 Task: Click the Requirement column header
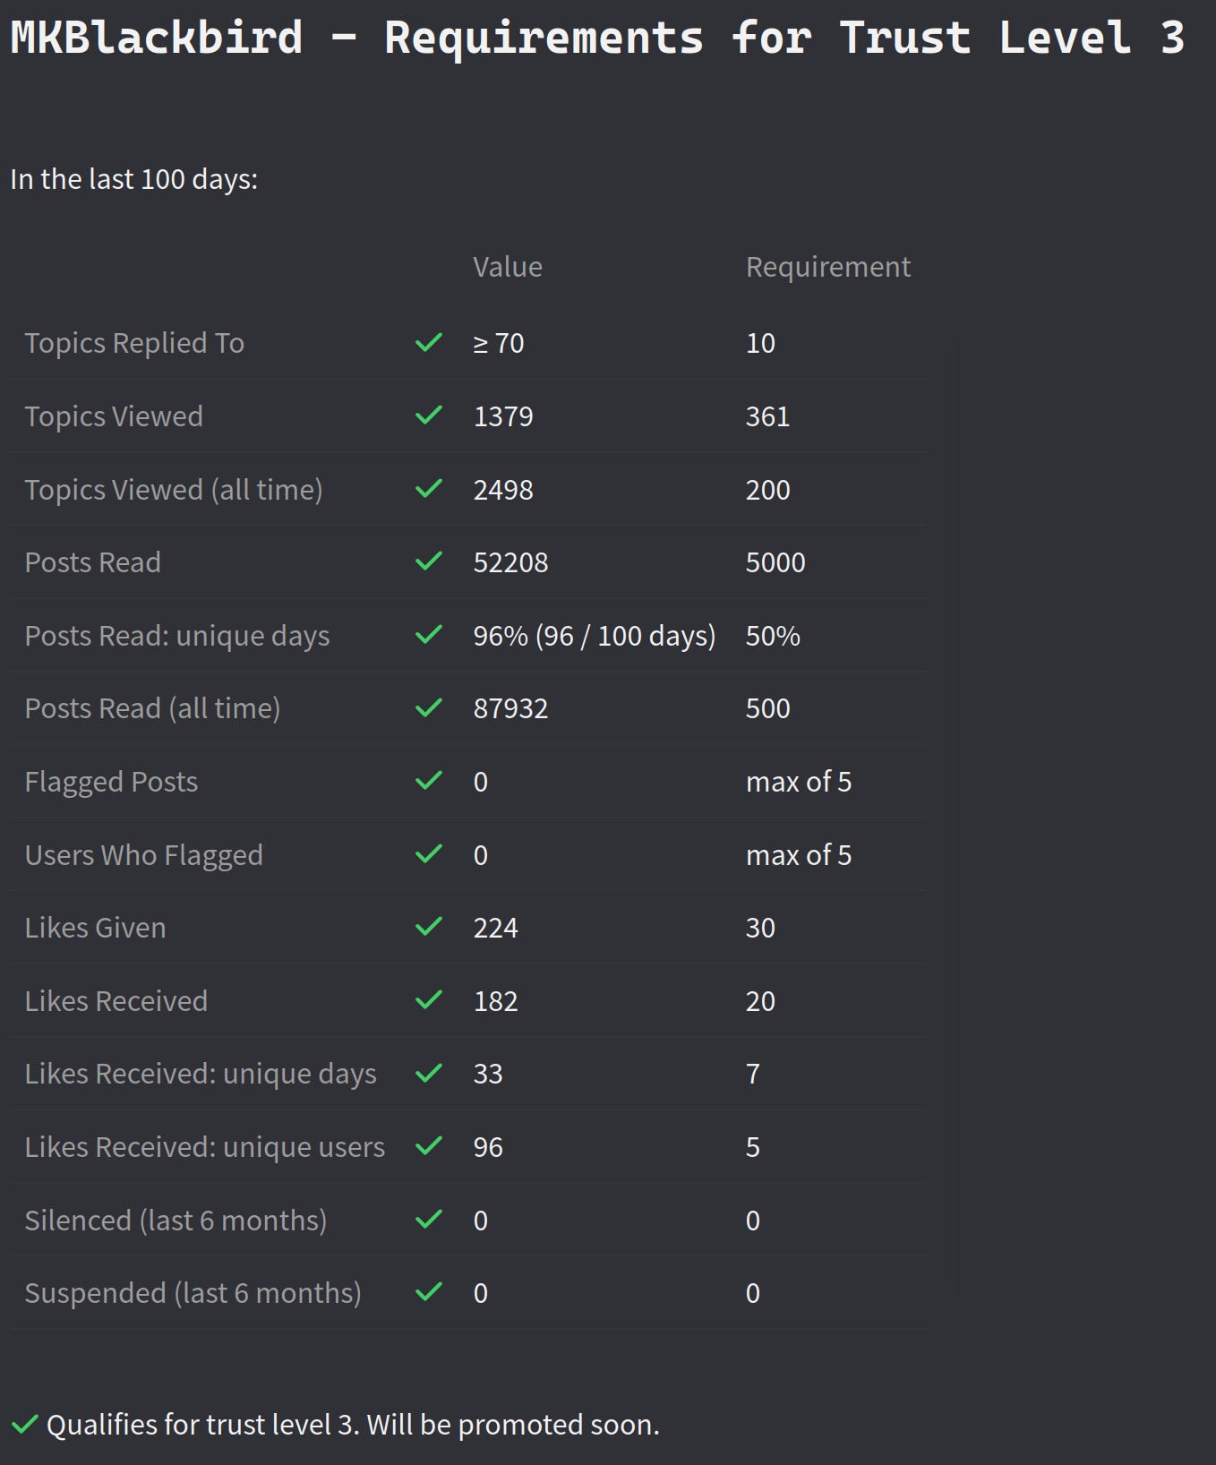point(827,267)
